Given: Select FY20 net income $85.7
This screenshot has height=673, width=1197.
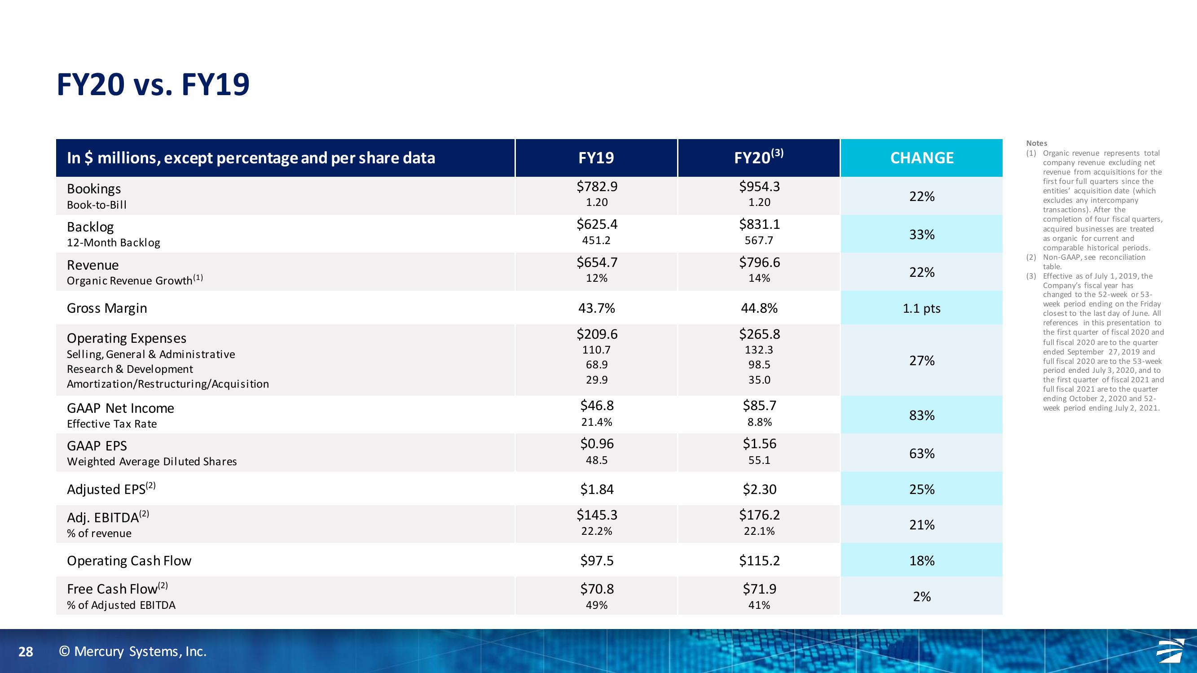Looking at the screenshot, I should 760,406.
